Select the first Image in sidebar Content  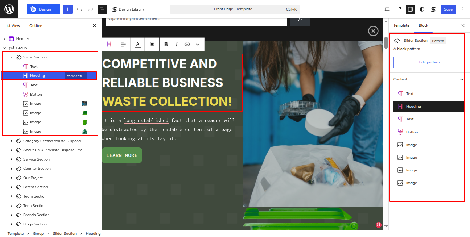(429, 145)
